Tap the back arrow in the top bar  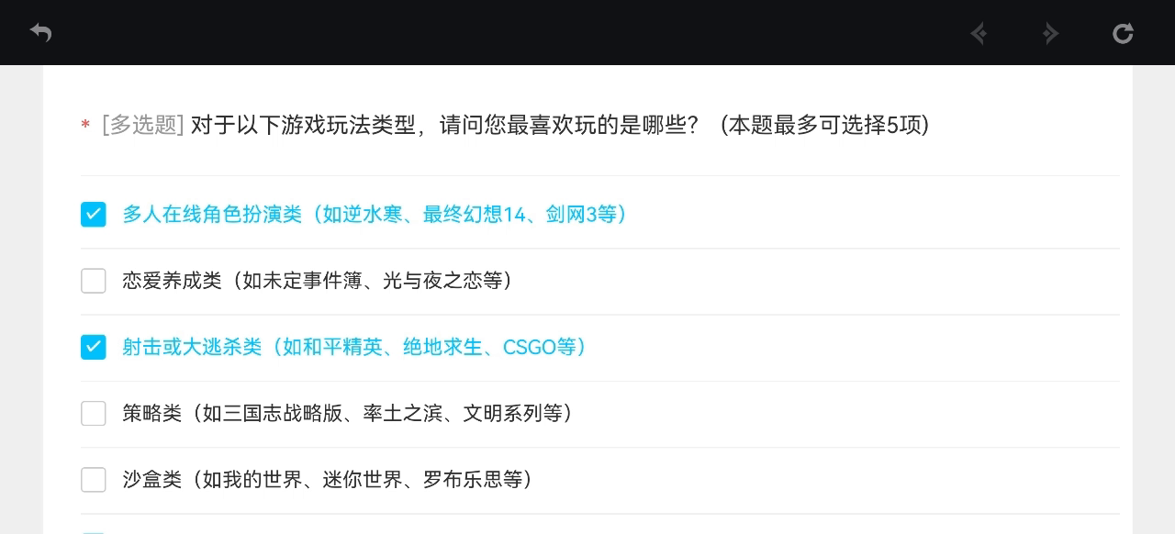(x=40, y=33)
